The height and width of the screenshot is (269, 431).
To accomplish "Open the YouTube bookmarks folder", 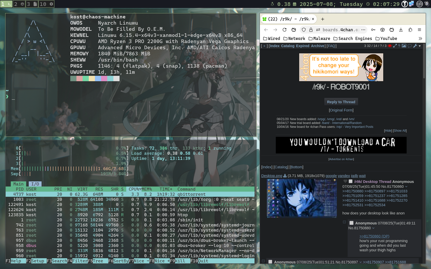I will tap(386, 38).
